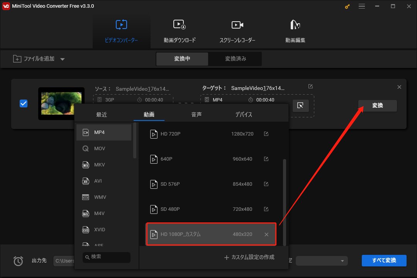Choose the 640P 960x640 preset
Screen dimensions: 417x278
pos(211,159)
